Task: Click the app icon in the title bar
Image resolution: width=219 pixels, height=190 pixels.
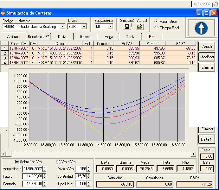Action: [x=3, y=13]
